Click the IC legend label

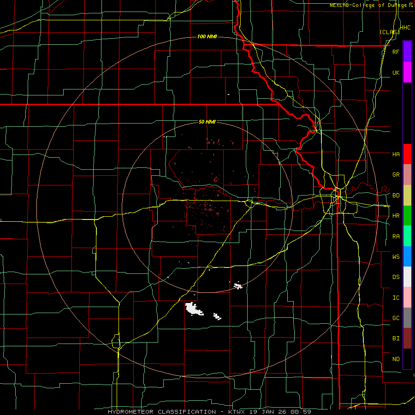[396, 298]
